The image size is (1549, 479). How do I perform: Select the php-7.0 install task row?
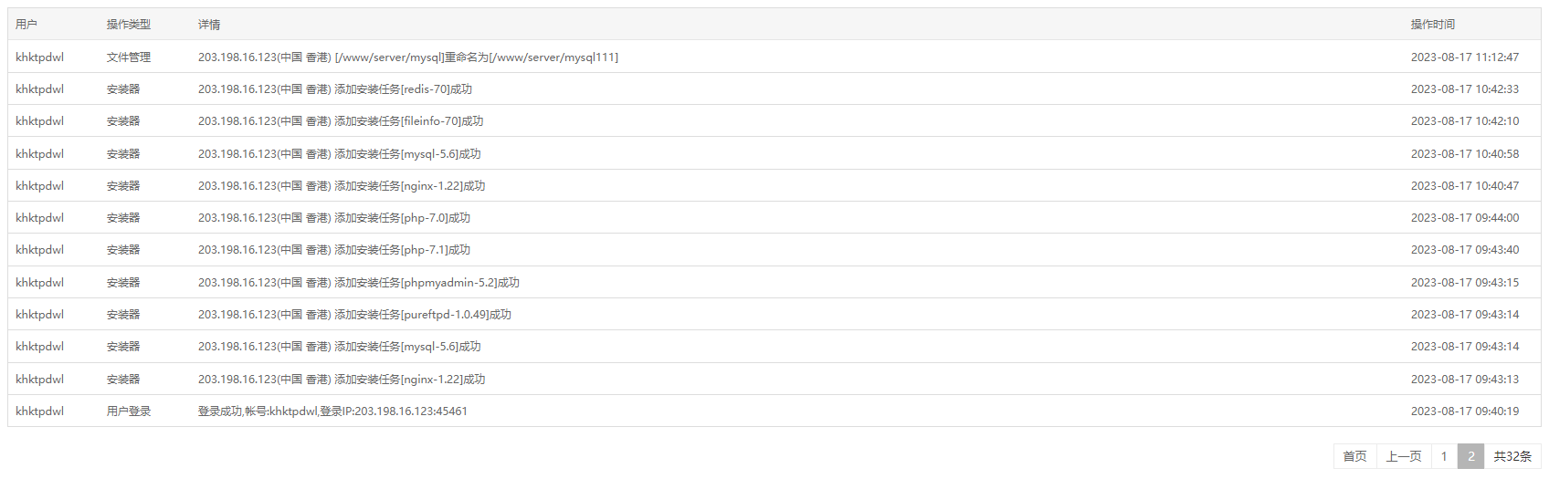[774, 217]
